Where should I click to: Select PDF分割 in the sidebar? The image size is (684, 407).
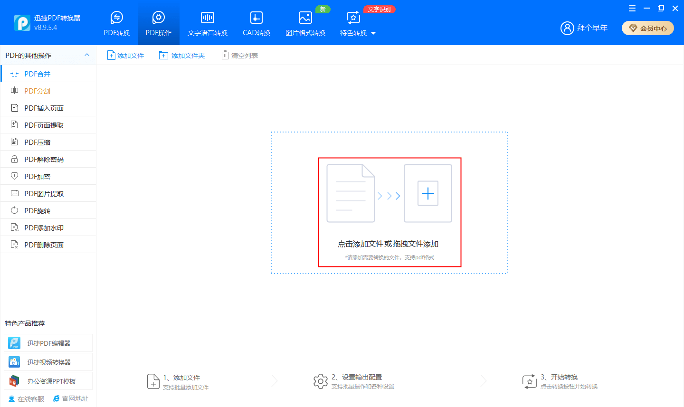[37, 91]
